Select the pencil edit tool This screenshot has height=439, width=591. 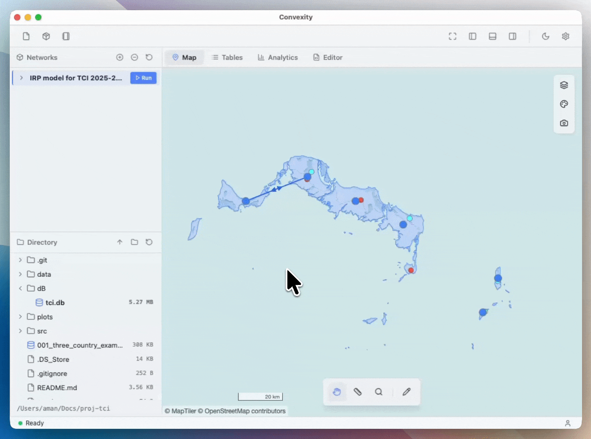coord(406,392)
